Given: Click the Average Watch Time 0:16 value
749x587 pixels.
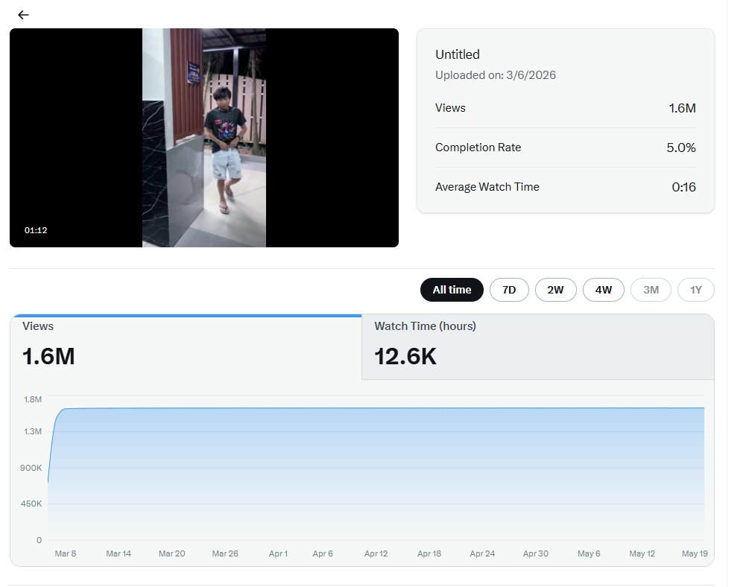Looking at the screenshot, I should pyautogui.click(x=683, y=187).
